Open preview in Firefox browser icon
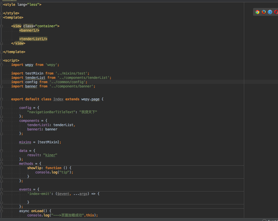 [x=263, y=12]
